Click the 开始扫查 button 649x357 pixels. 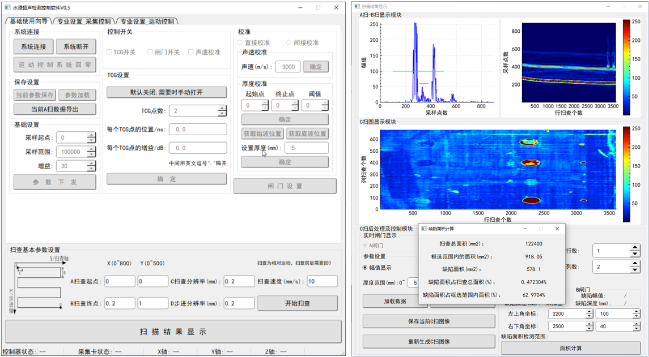click(x=297, y=303)
